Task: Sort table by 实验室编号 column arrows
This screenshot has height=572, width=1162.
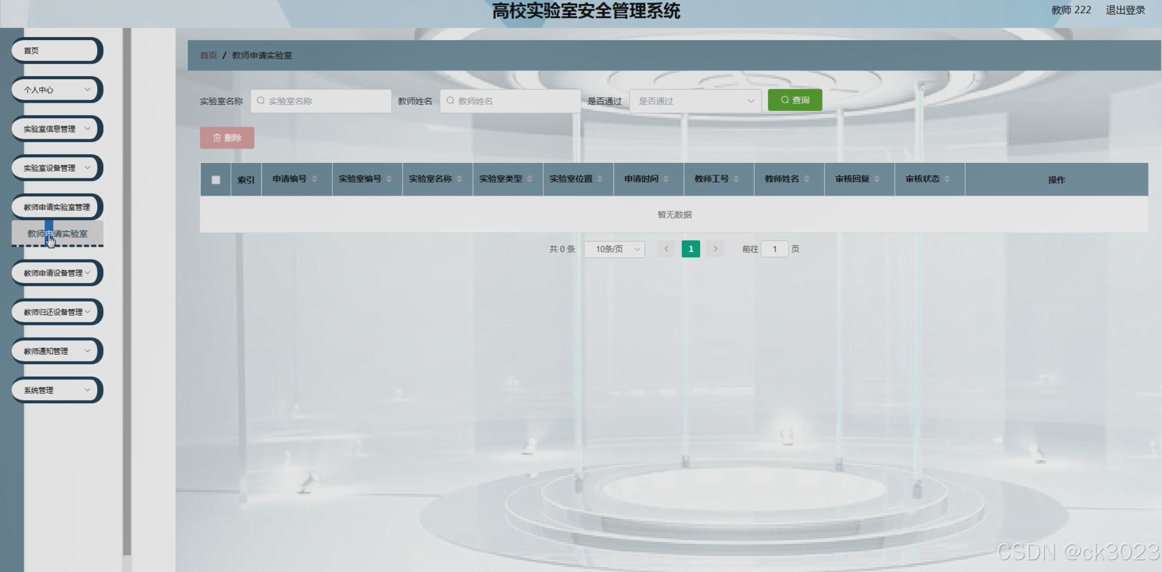Action: pos(389,179)
